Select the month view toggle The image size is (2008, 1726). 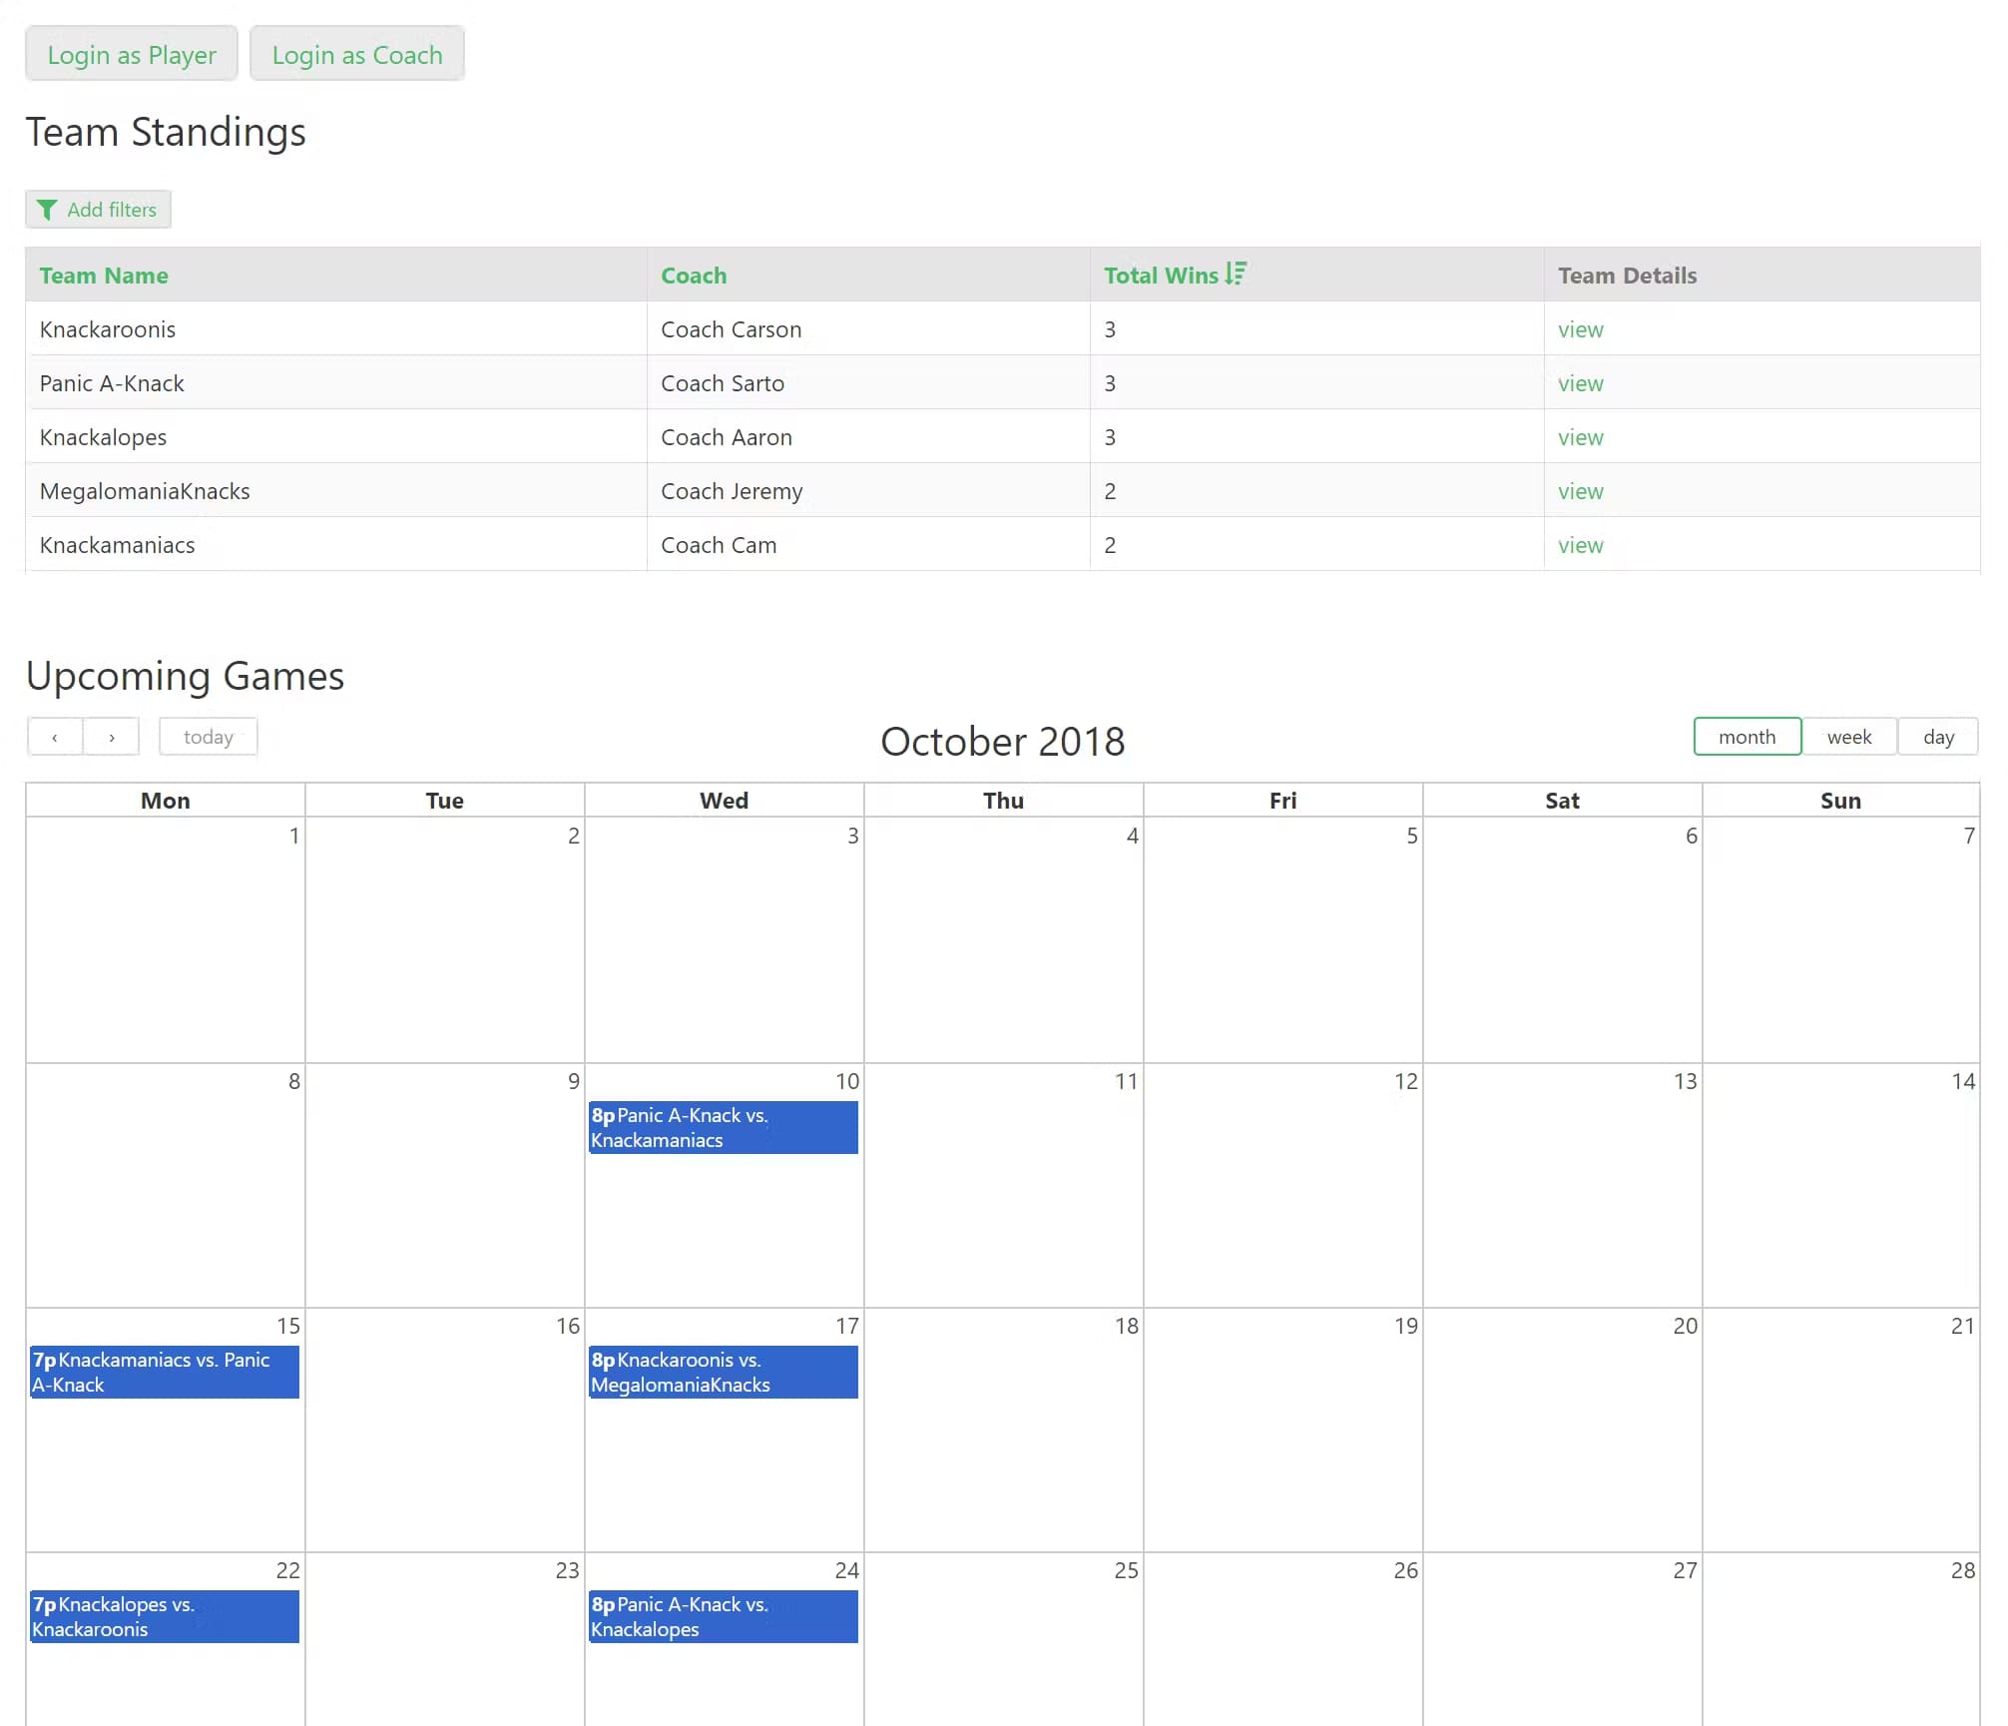pos(1747,737)
